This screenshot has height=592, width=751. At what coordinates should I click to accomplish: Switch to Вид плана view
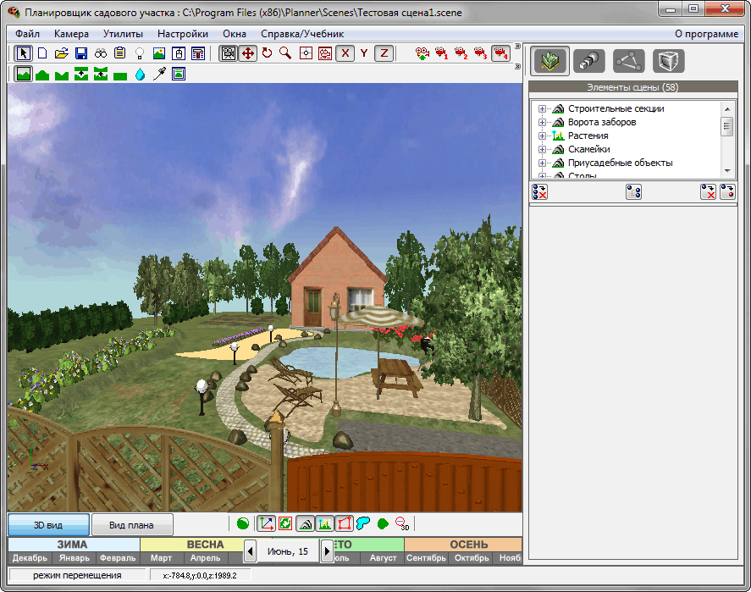point(132,525)
